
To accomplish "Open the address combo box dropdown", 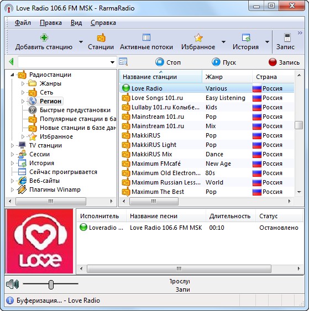I will pyautogui.click(x=112, y=62).
